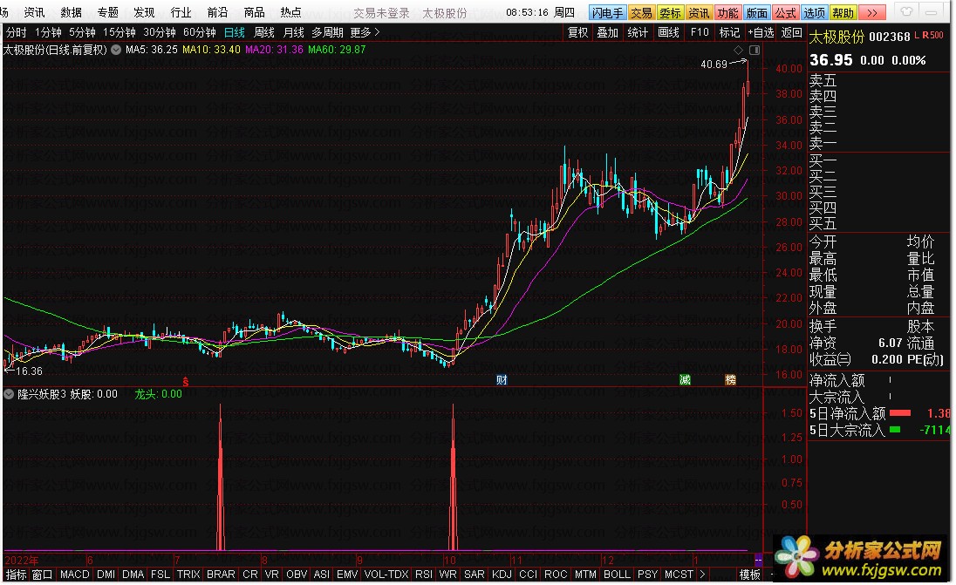Open the 资讯 menu in the menu bar
Viewport: 956px width, 585px height.
[34, 12]
